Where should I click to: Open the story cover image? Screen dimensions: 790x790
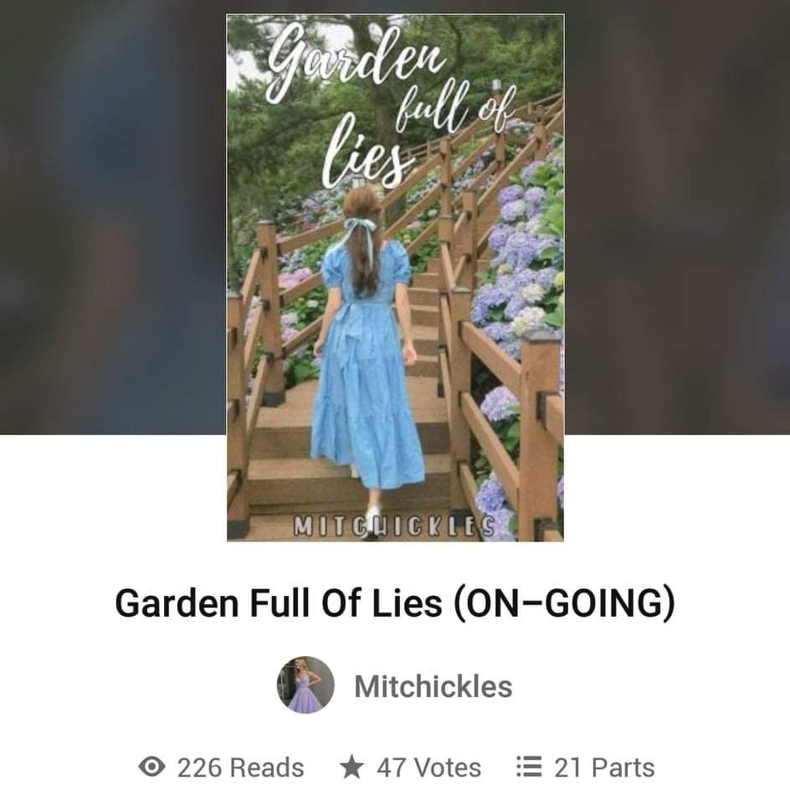(396, 278)
